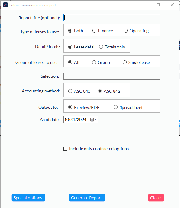Select Operating lease type
The width and height of the screenshot is (180, 208).
pyautogui.click(x=136, y=31)
